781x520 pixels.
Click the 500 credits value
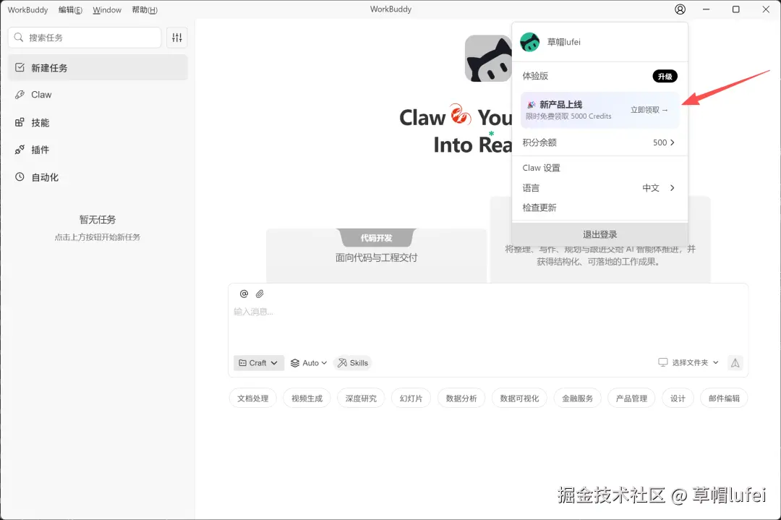pyautogui.click(x=660, y=142)
